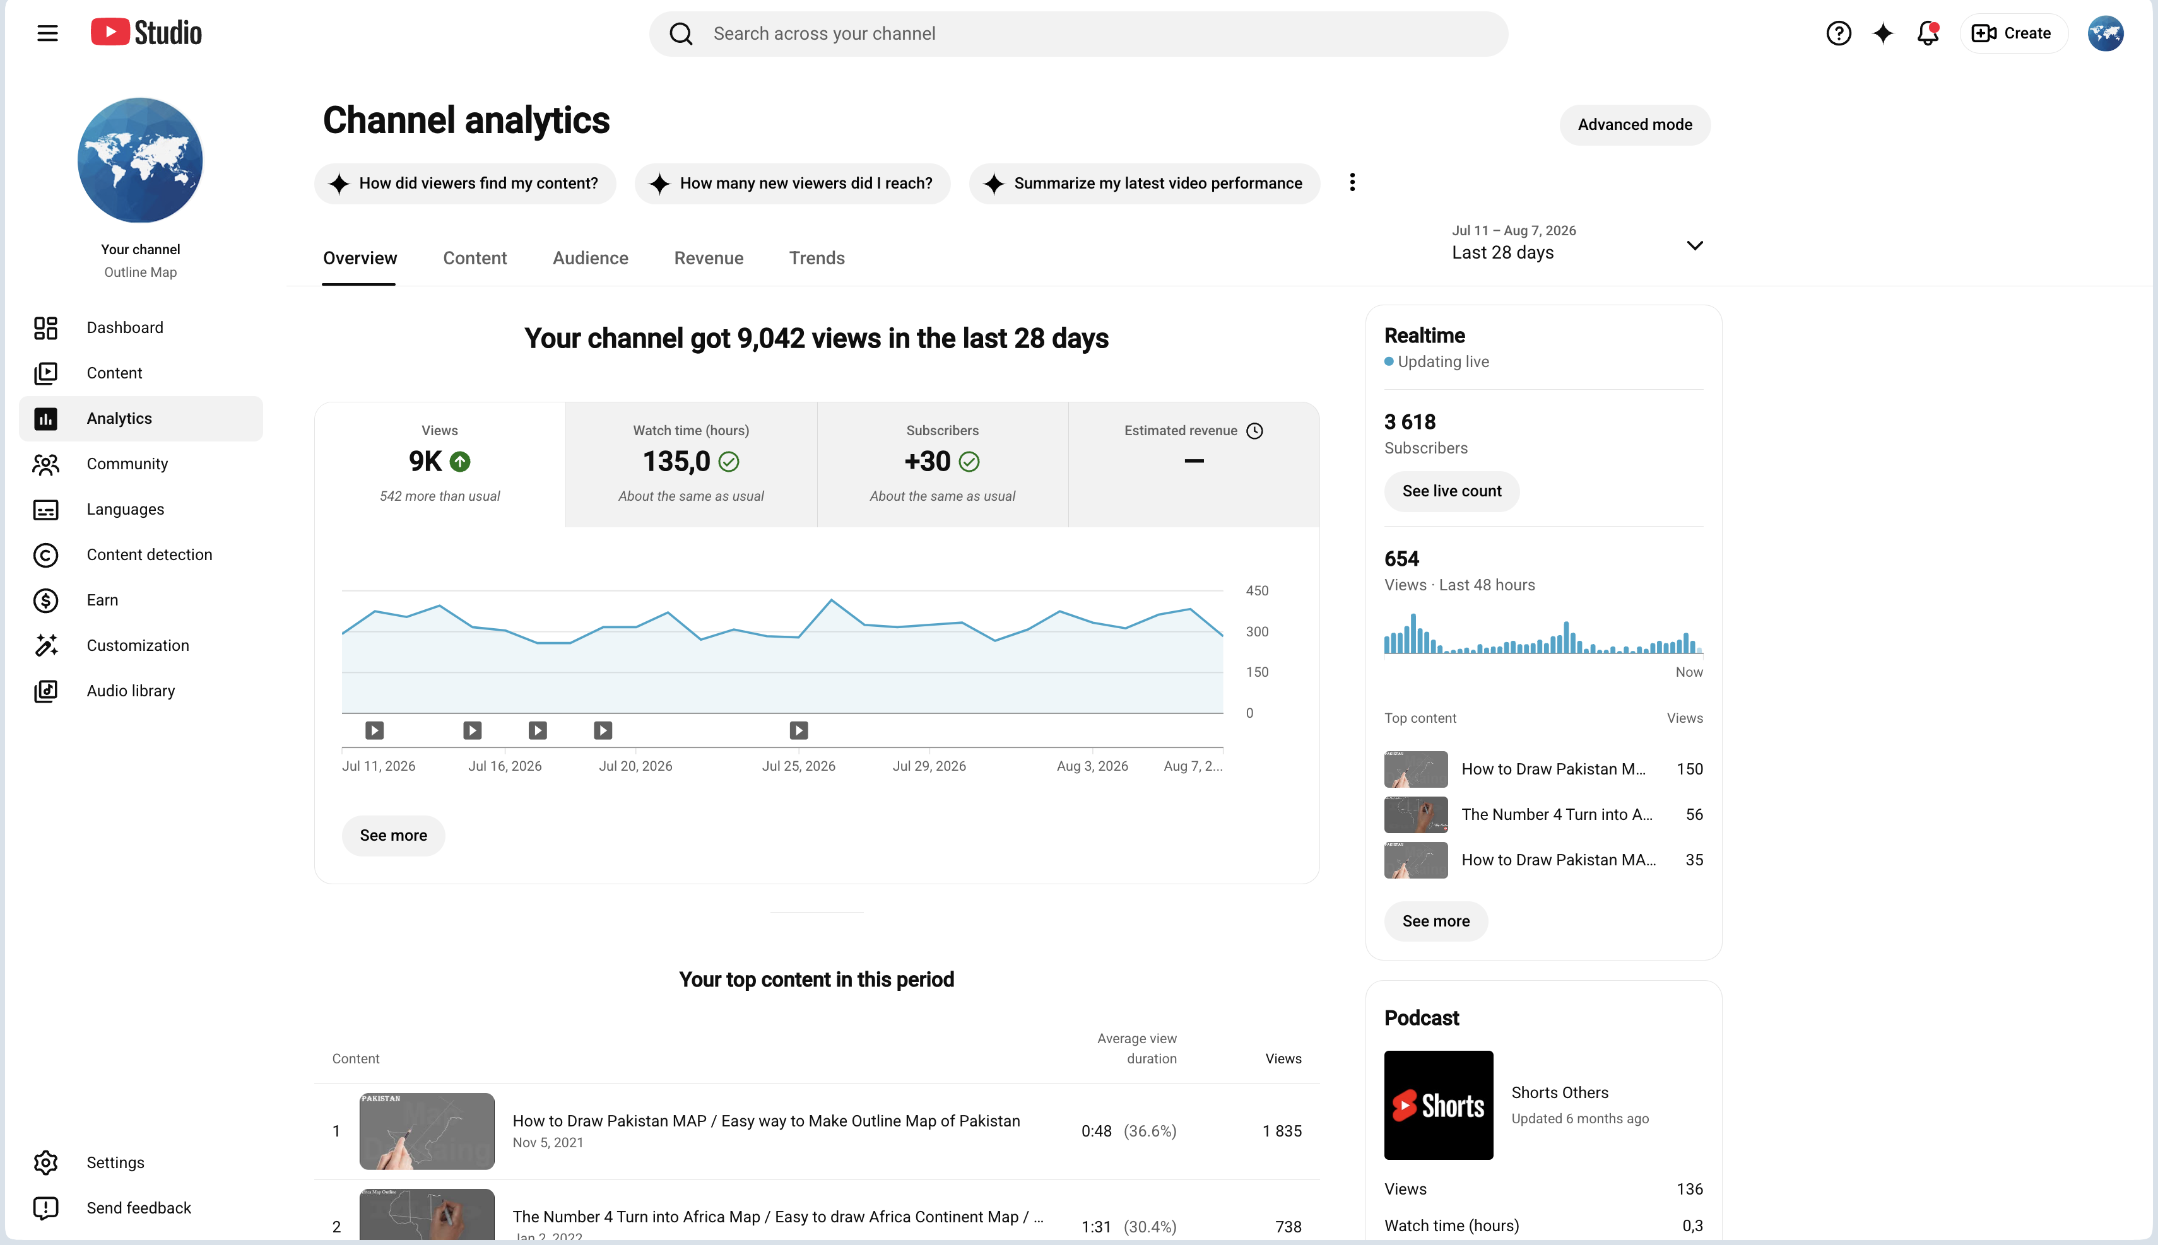Click the check icon beside Watch time 135,0
This screenshot has height=1245, width=2158.
(x=729, y=462)
